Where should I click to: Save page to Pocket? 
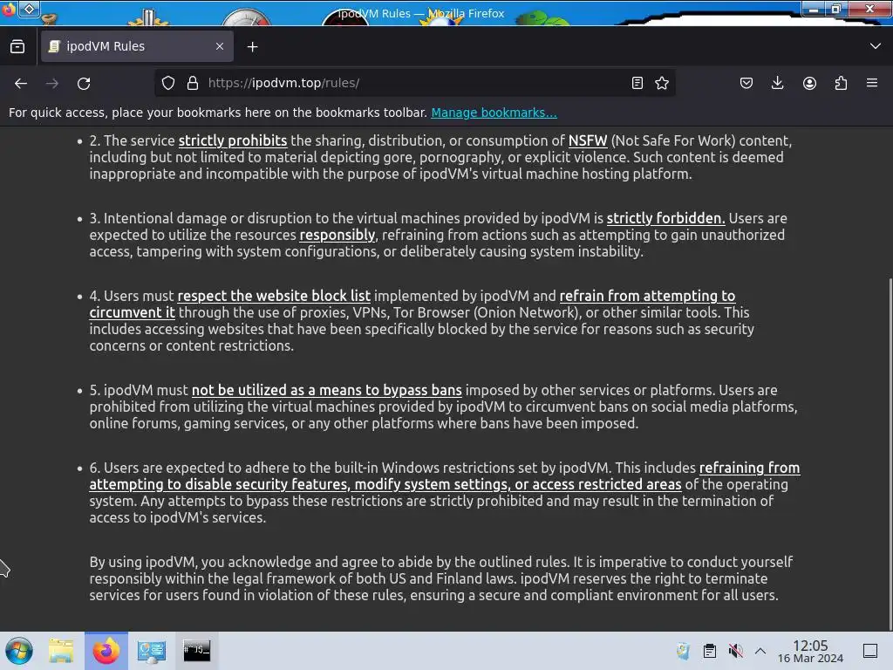pos(746,83)
